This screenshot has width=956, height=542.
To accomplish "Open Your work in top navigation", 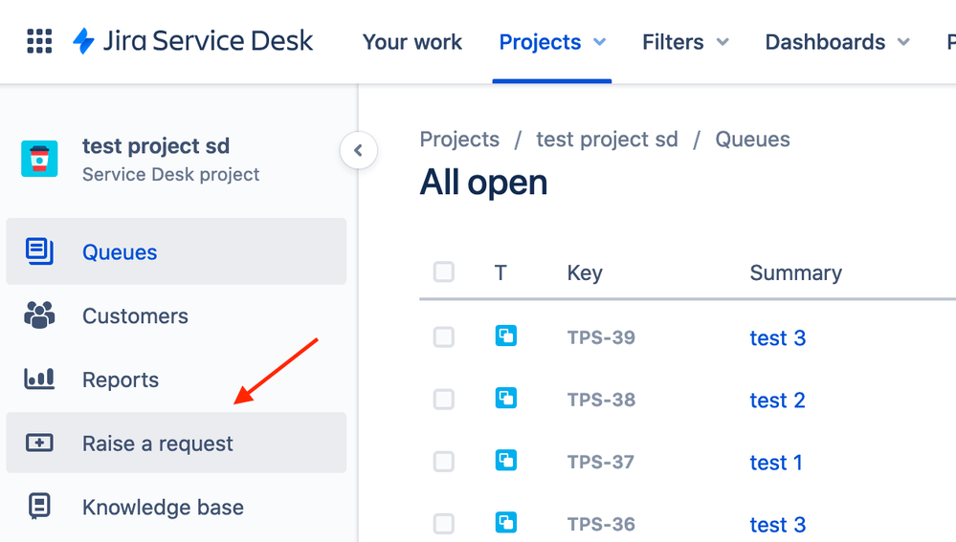I will (412, 42).
